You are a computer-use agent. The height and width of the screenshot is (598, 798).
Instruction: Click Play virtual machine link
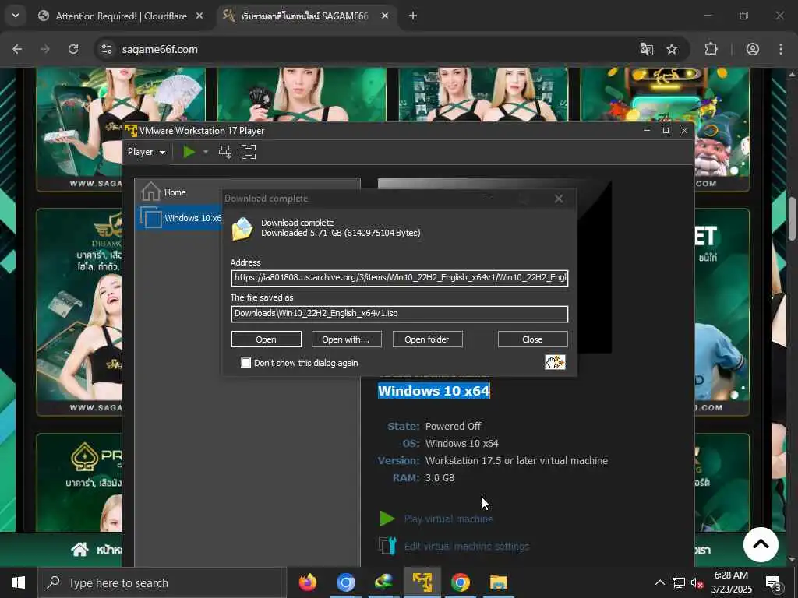(448, 519)
